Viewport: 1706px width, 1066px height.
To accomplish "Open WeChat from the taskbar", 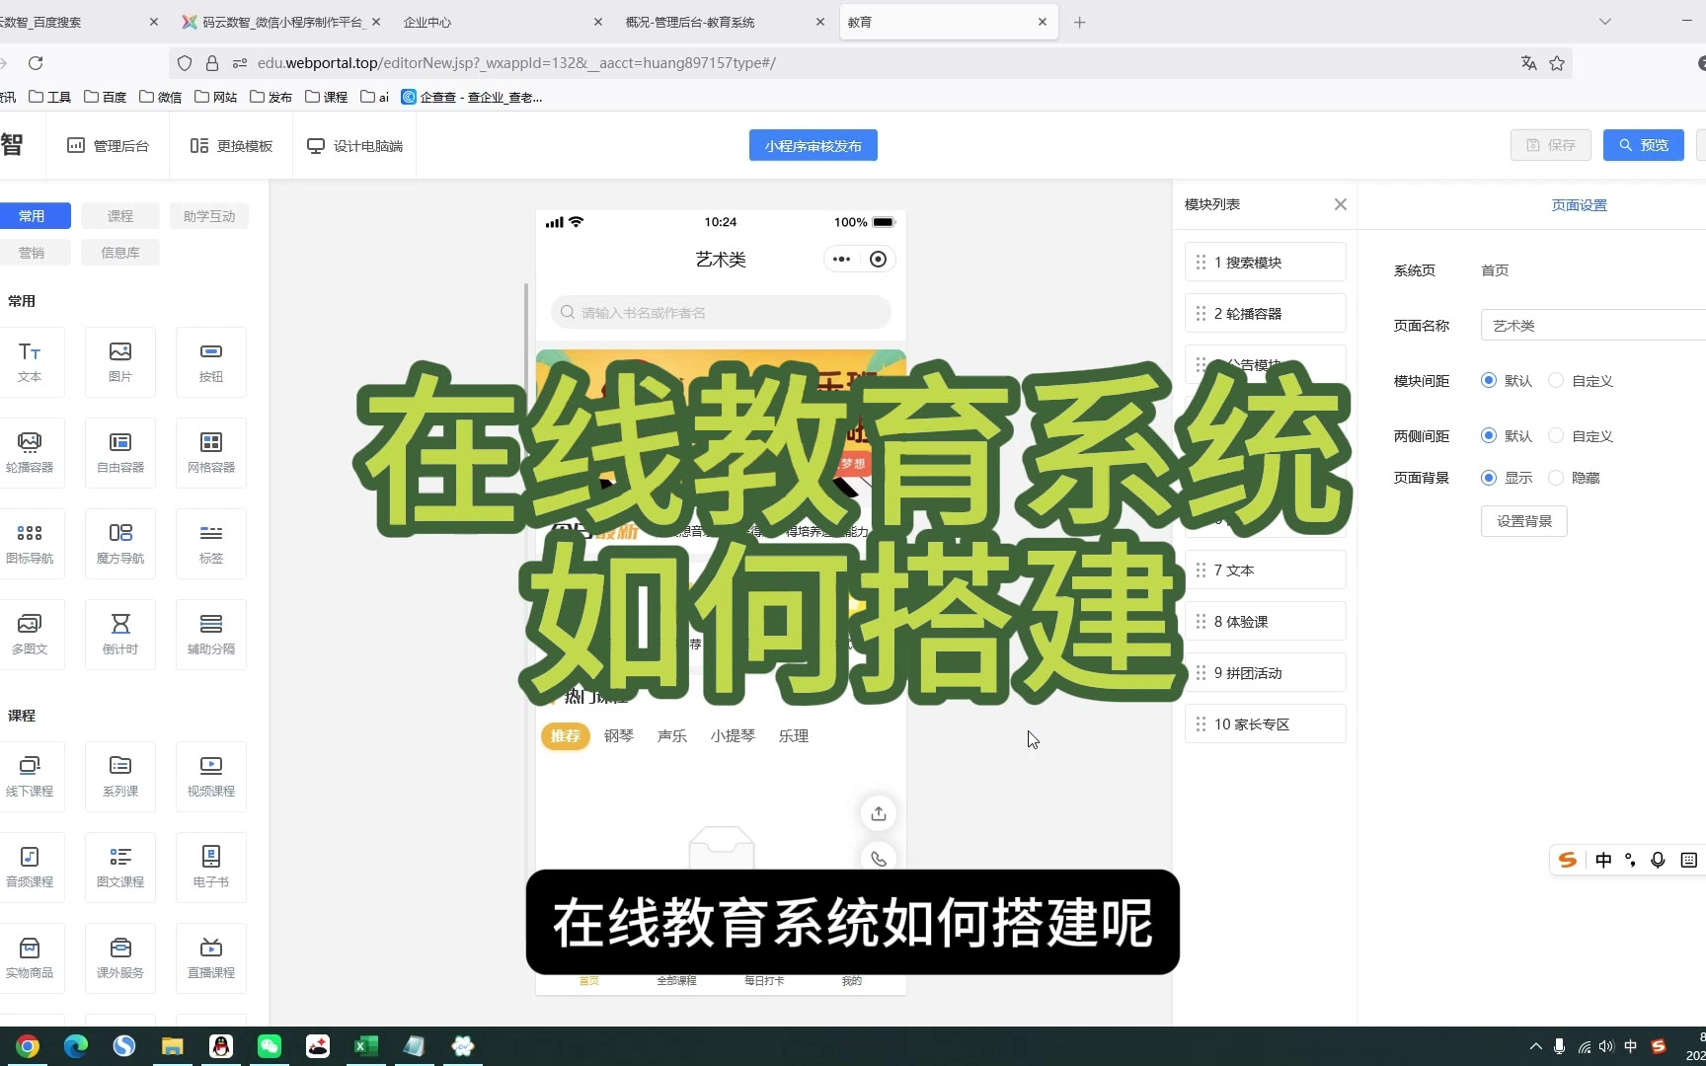I will coord(269,1046).
